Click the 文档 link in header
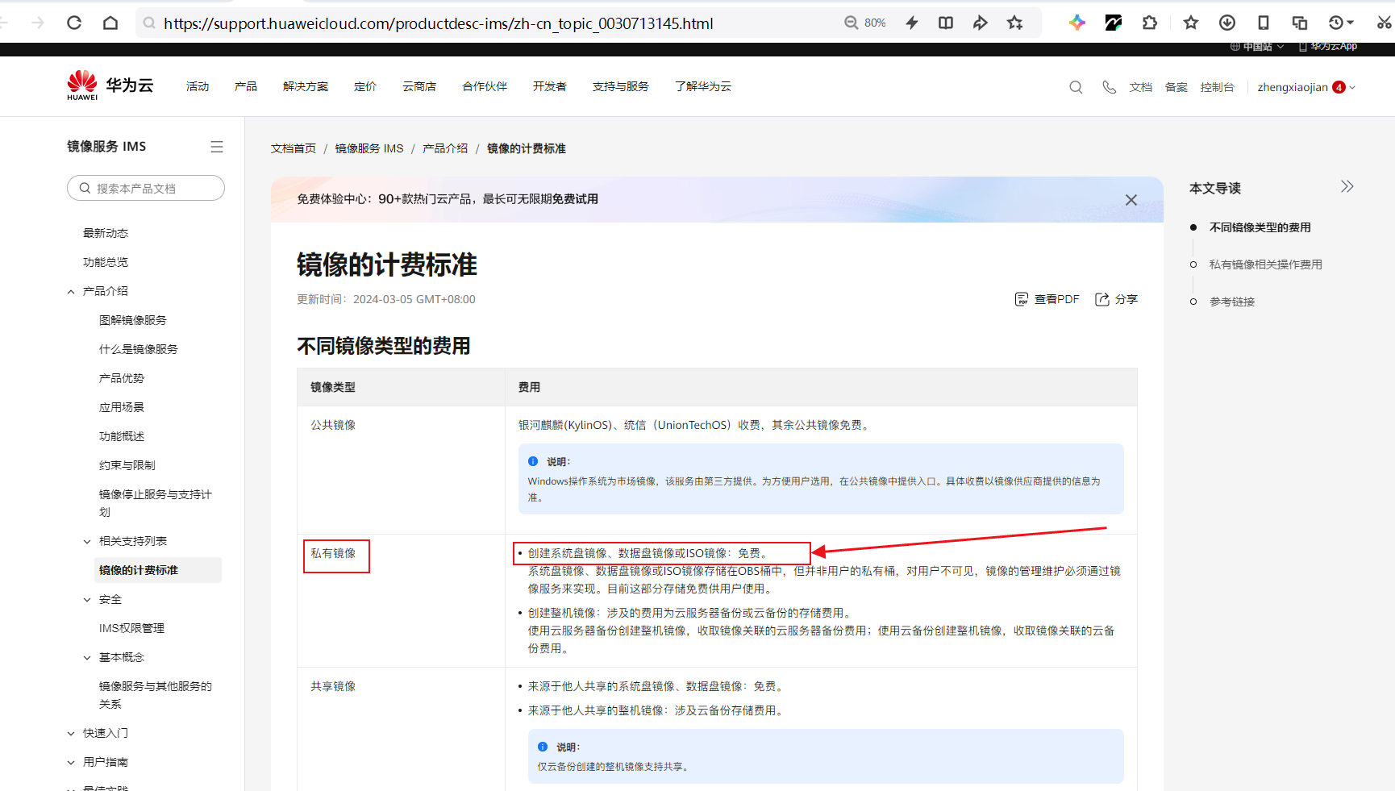The image size is (1395, 791). [x=1141, y=87]
